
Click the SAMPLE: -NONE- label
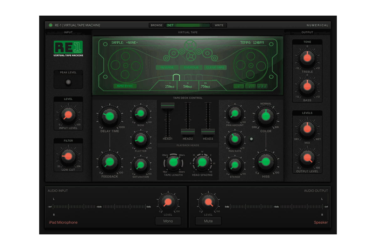point(125,43)
